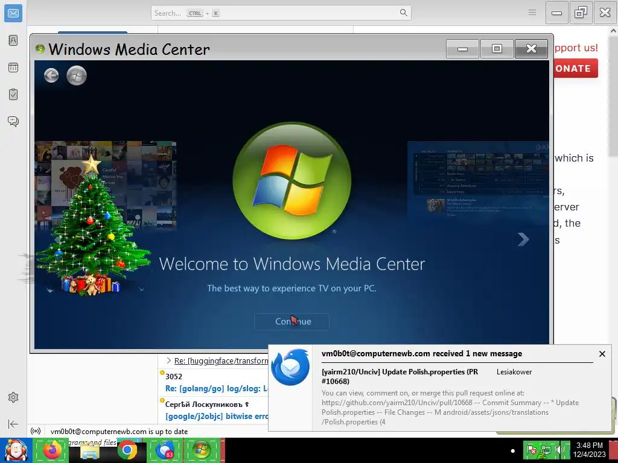The height and width of the screenshot is (463, 618).
Task: Select sender Сергѣй Лоскутниковъ row
Action: click(208, 405)
